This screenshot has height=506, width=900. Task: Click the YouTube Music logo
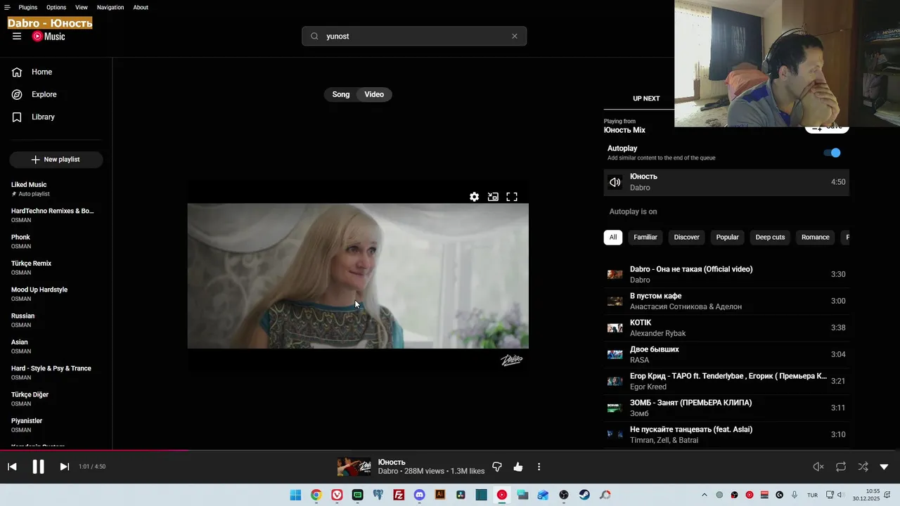[x=49, y=37]
